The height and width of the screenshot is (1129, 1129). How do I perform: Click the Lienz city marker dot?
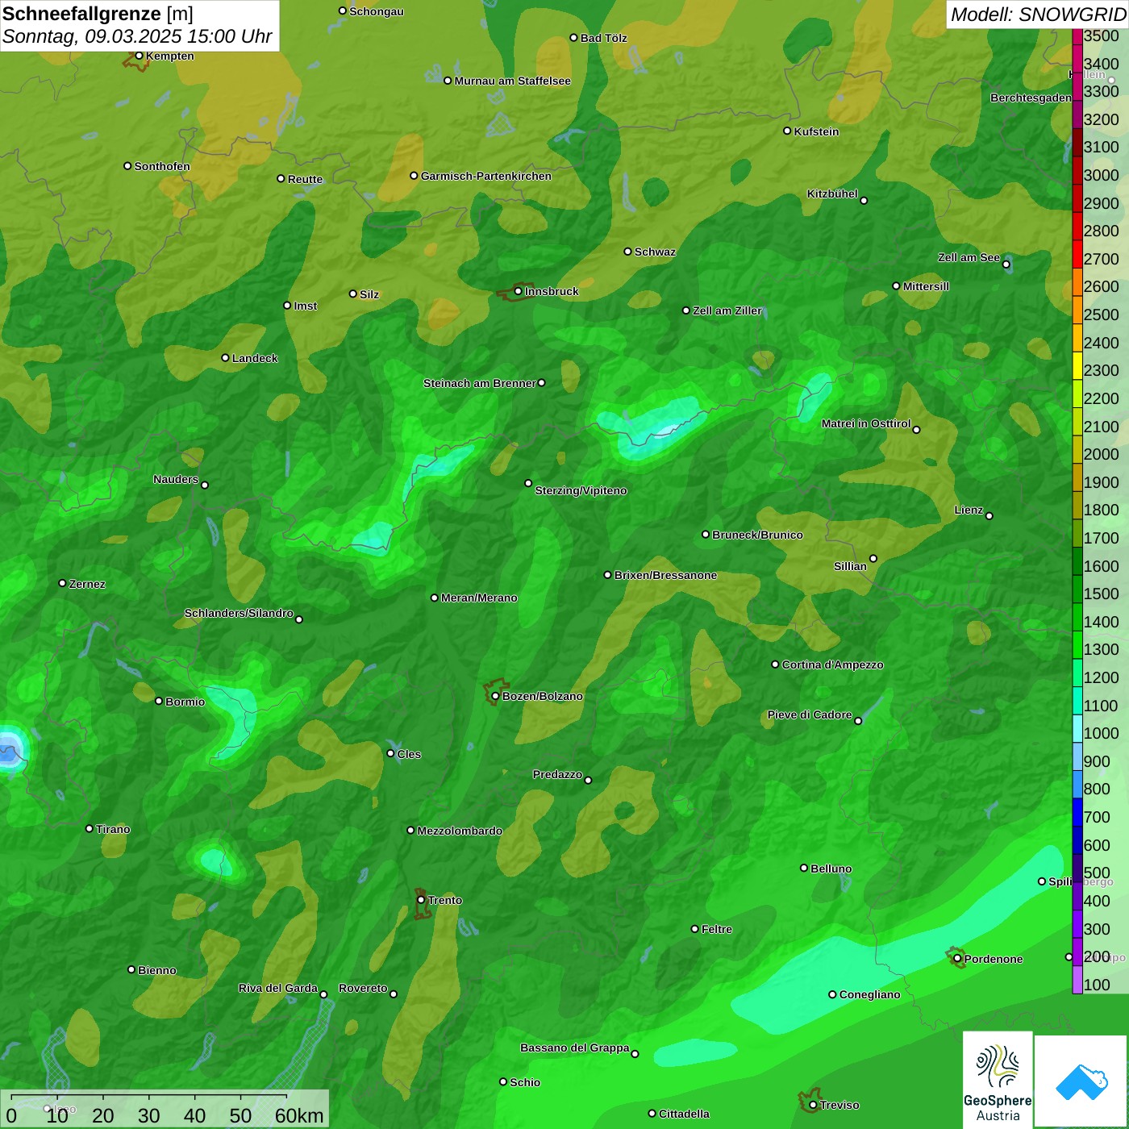pos(989,516)
